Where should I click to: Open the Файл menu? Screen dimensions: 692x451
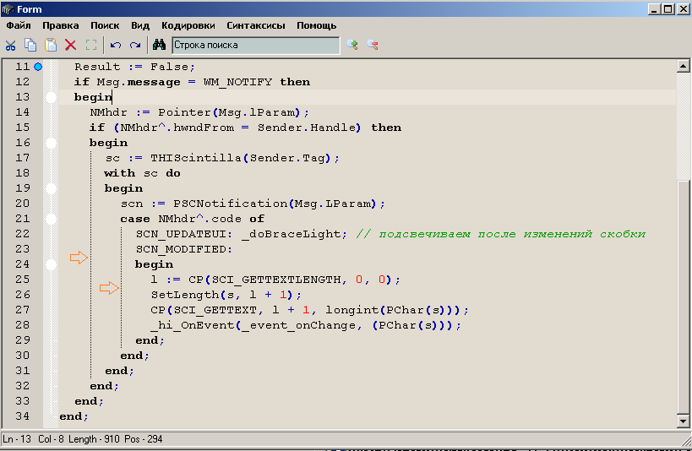(18, 25)
